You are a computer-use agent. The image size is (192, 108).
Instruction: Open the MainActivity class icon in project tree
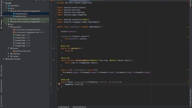pyautogui.click(x=14, y=16)
